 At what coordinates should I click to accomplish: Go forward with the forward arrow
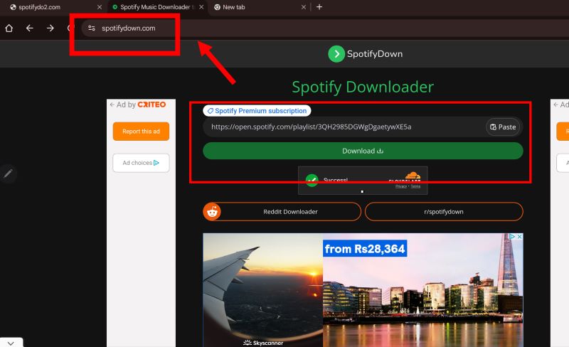click(x=50, y=28)
